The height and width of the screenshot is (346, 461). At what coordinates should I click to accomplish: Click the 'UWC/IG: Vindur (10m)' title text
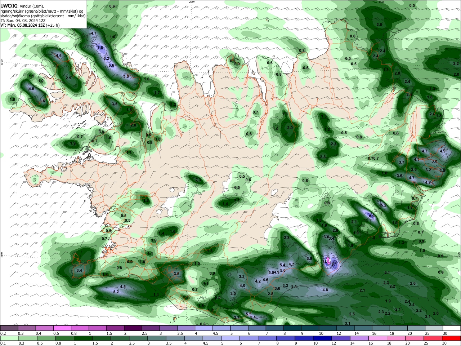pyautogui.click(x=22, y=6)
